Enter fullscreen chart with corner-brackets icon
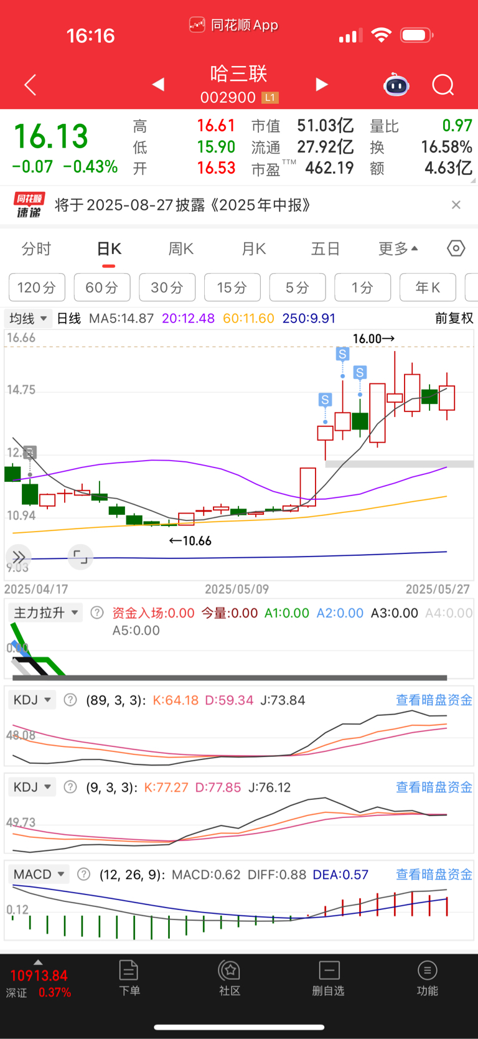478x1039 pixels. coord(80,557)
